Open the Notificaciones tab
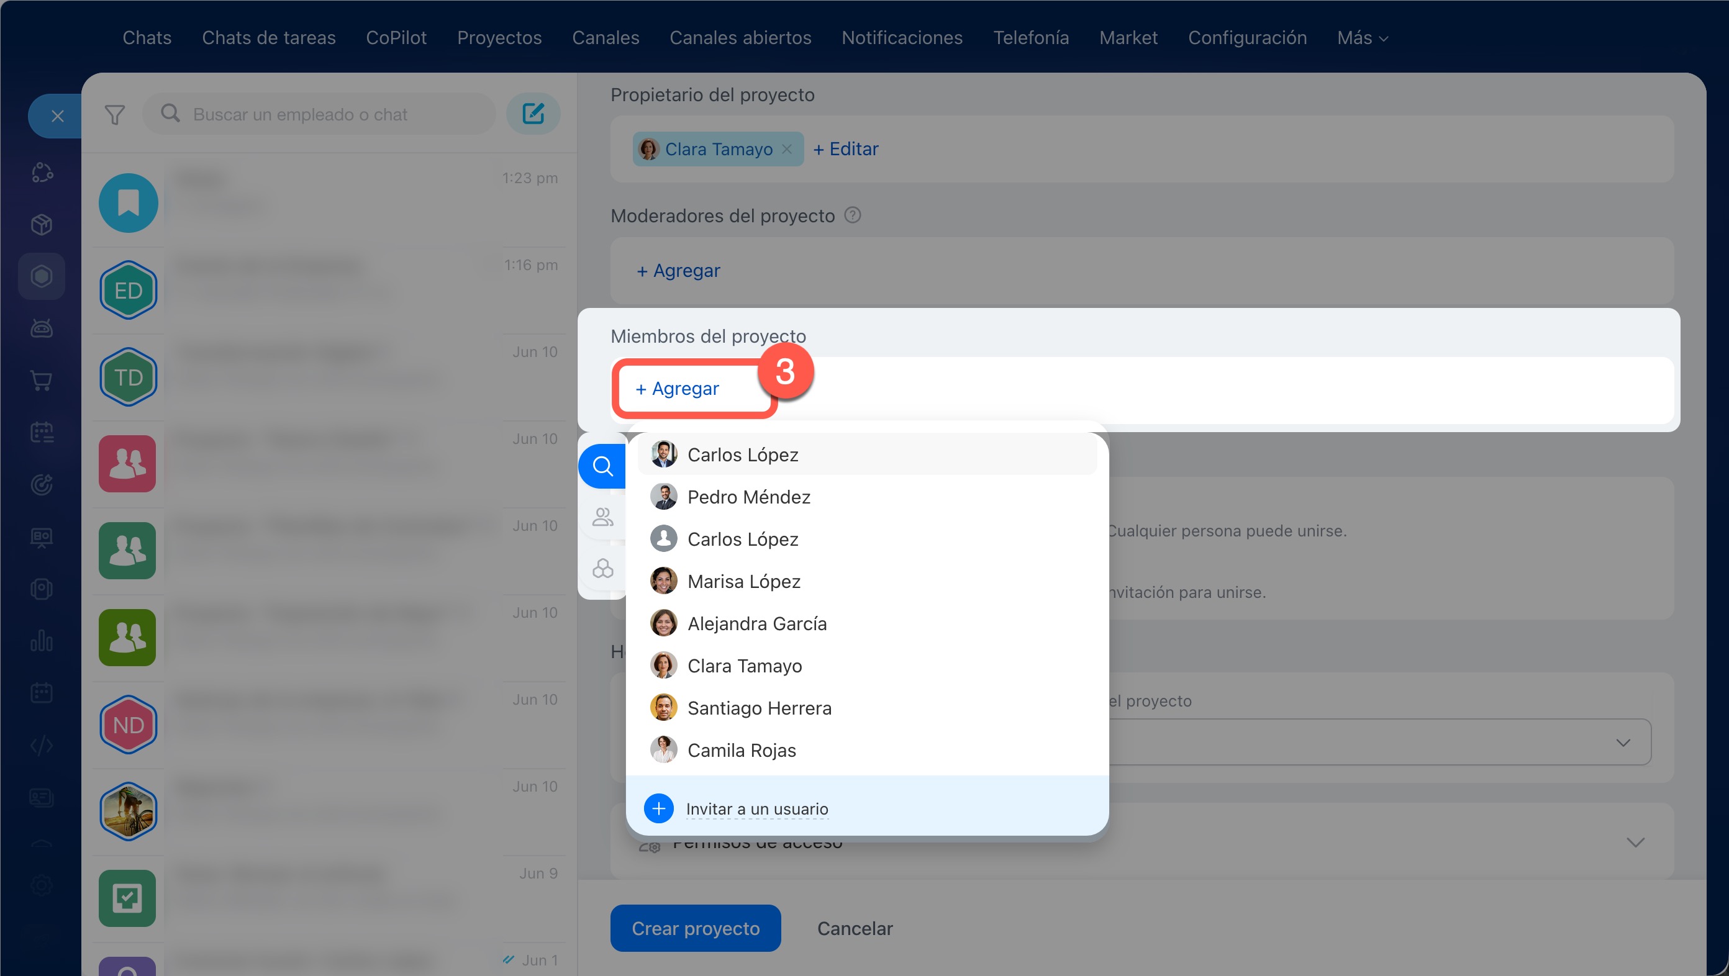The image size is (1729, 976). (x=902, y=38)
